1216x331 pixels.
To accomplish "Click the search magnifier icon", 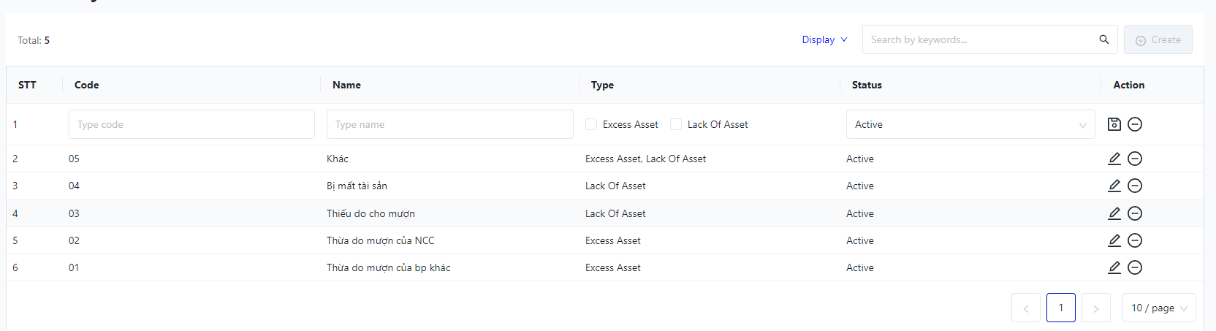I will [x=1103, y=39].
